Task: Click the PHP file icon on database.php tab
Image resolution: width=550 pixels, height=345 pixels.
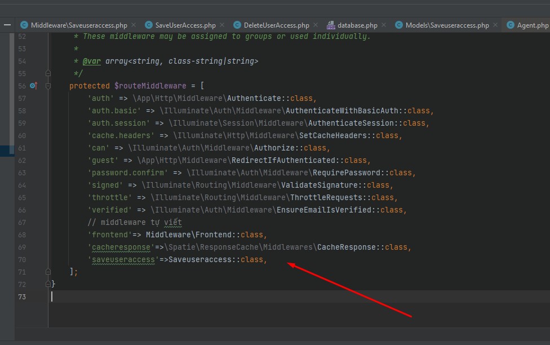Action: pyautogui.click(x=331, y=25)
